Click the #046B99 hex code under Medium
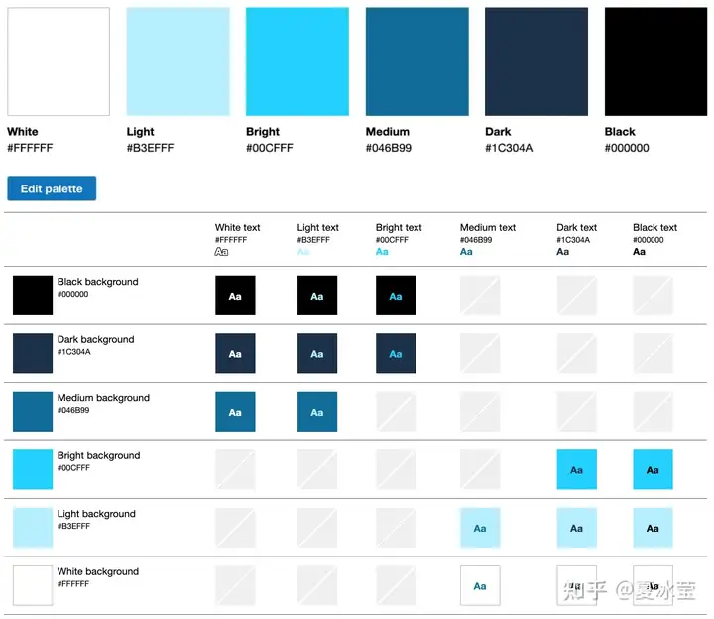714x619 pixels. [x=389, y=148]
